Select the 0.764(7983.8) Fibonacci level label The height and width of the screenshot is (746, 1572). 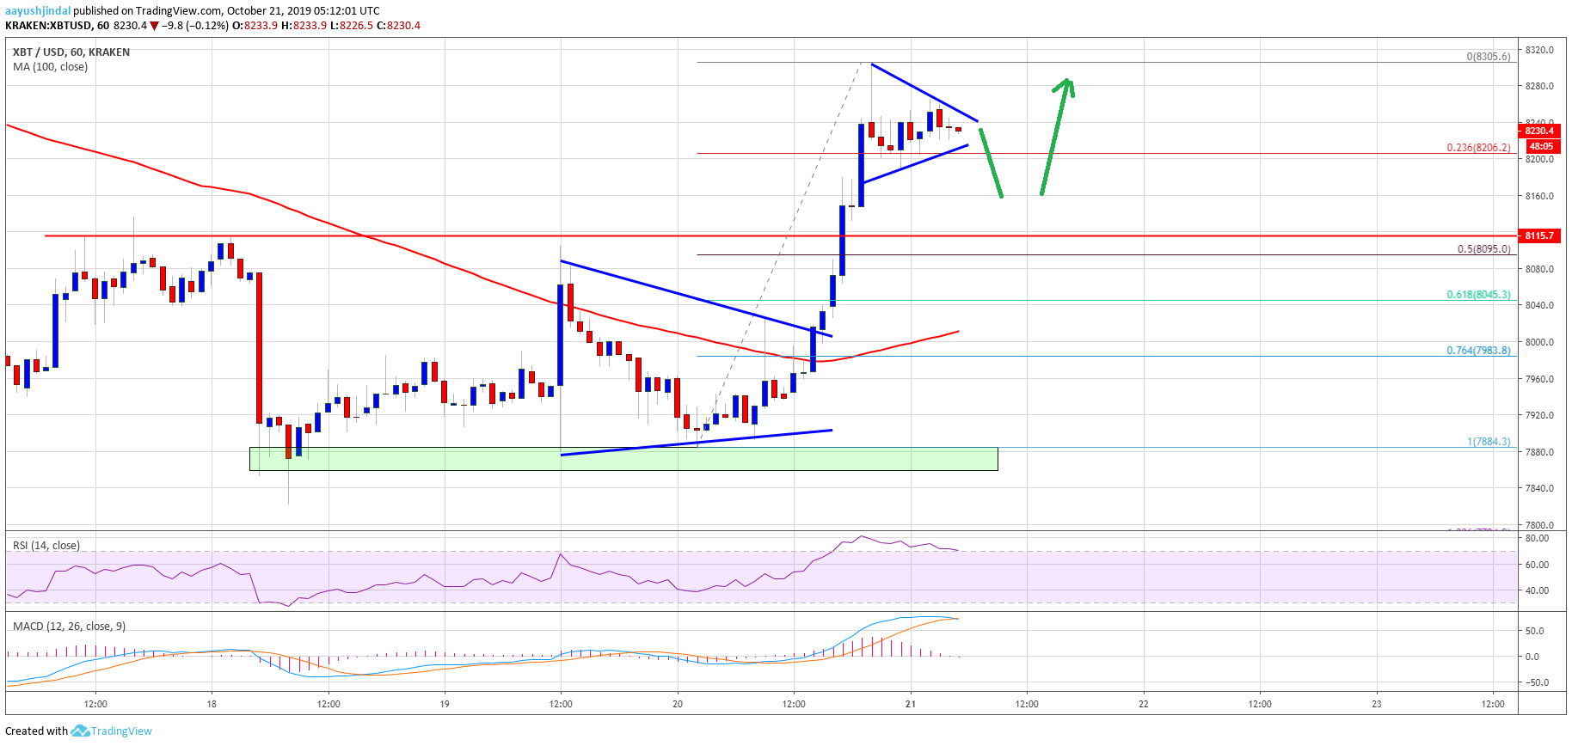(x=1478, y=351)
